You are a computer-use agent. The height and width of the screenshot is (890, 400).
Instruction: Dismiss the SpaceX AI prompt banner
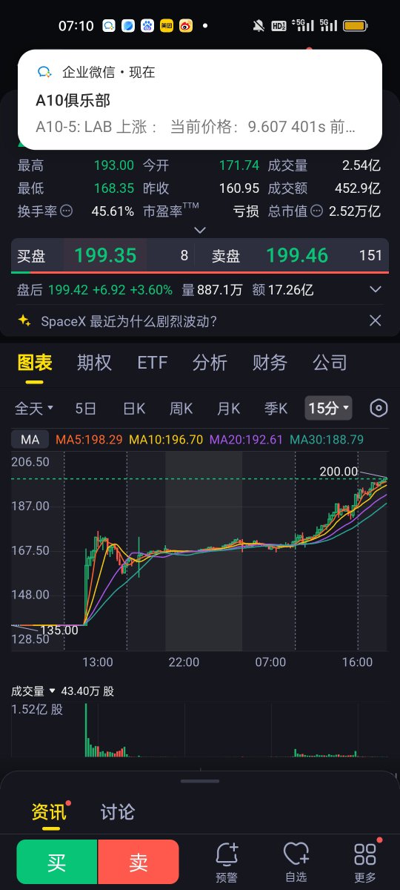pyautogui.click(x=376, y=320)
